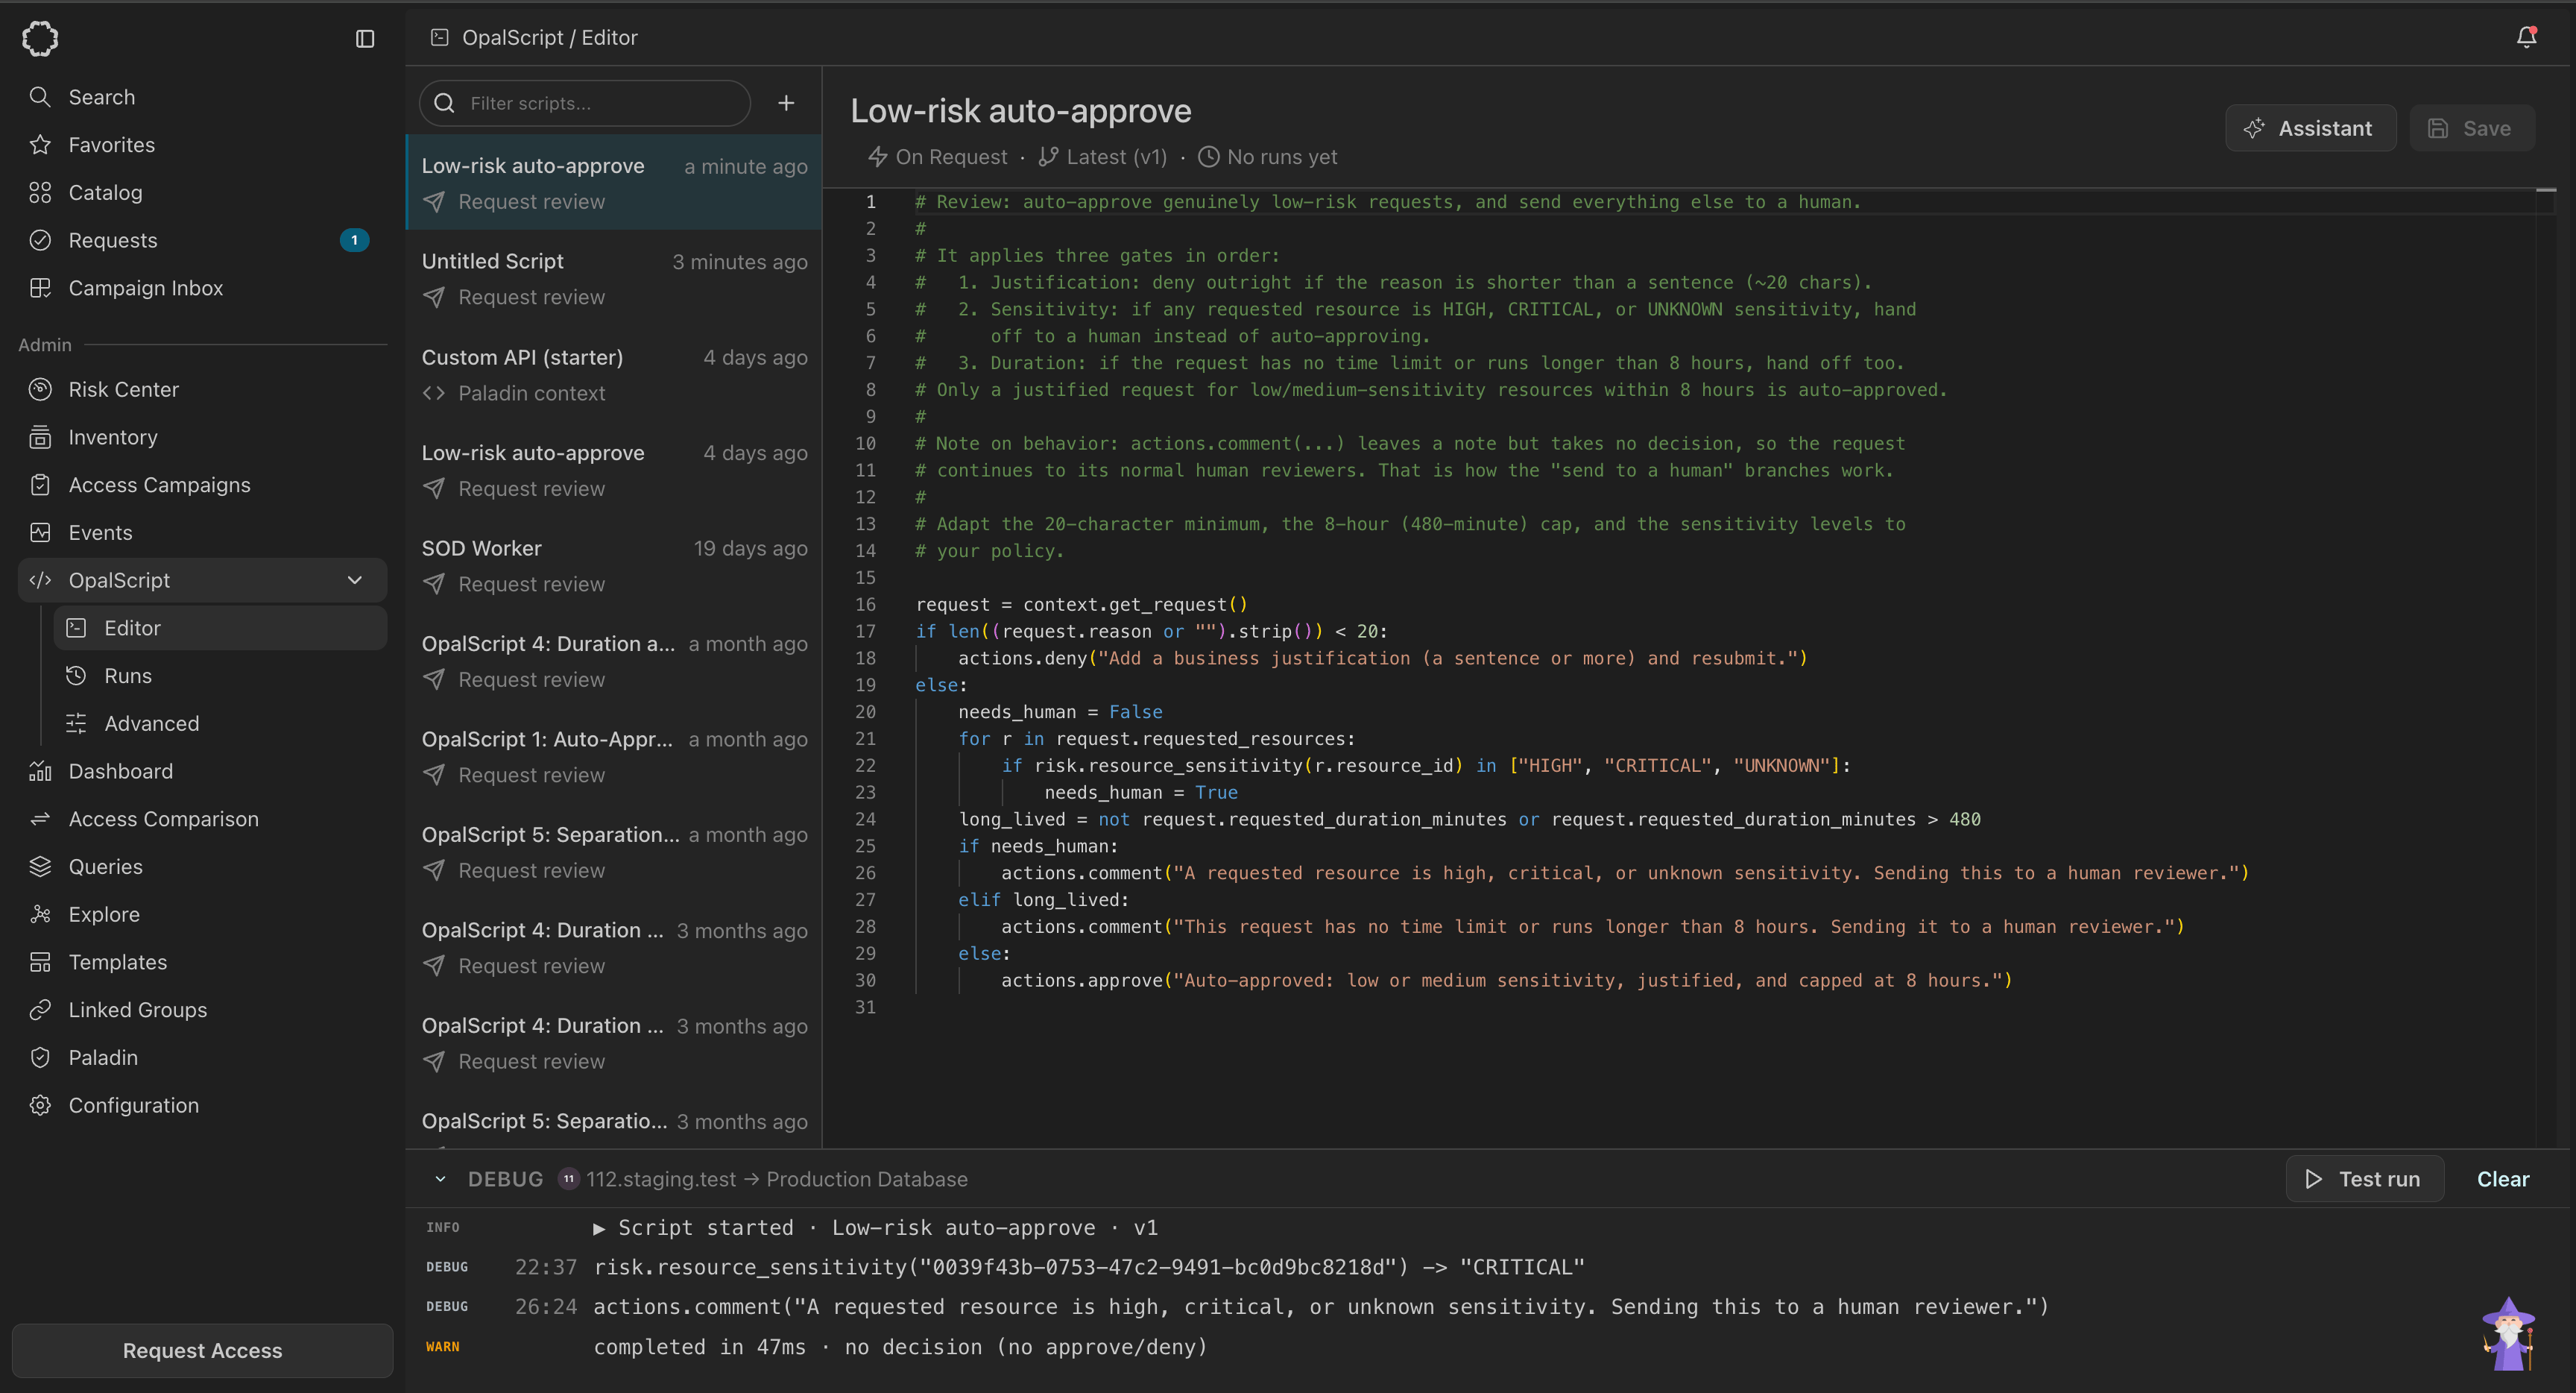The image size is (2576, 1393).
Task: Click the Search magnifier icon in sidebar
Action: pyautogui.click(x=40, y=97)
